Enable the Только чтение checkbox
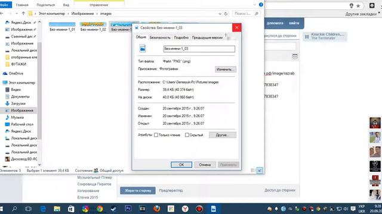This screenshot has height=214, width=382. [156, 135]
